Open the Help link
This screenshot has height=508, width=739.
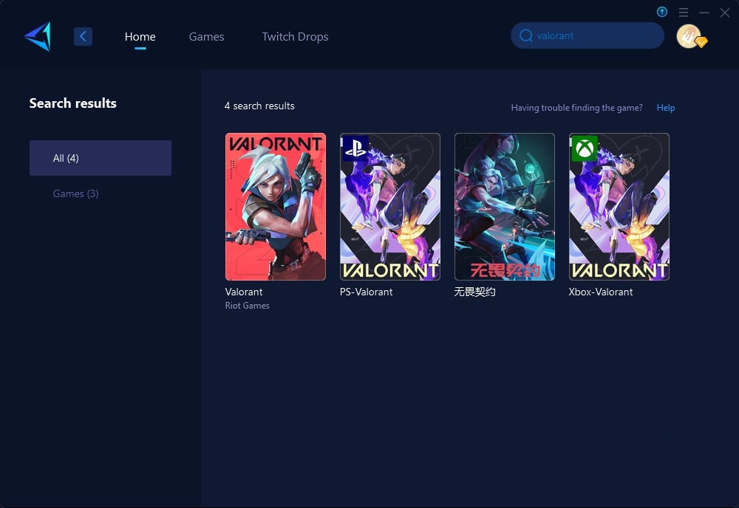click(x=666, y=108)
